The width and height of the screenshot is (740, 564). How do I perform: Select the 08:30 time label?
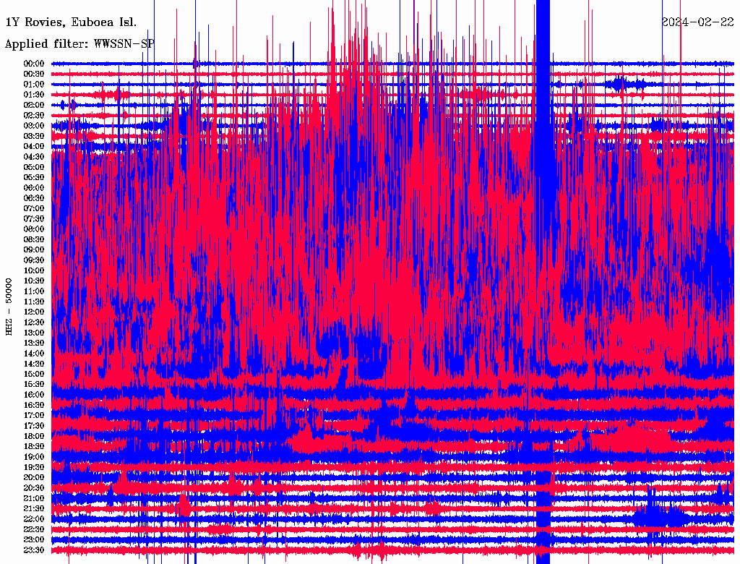point(34,239)
